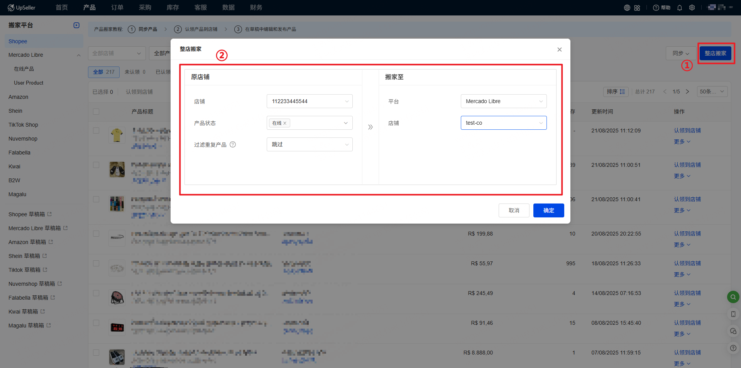Click the 帮助 help icon
This screenshot has width=741, height=368.
[x=661, y=8]
